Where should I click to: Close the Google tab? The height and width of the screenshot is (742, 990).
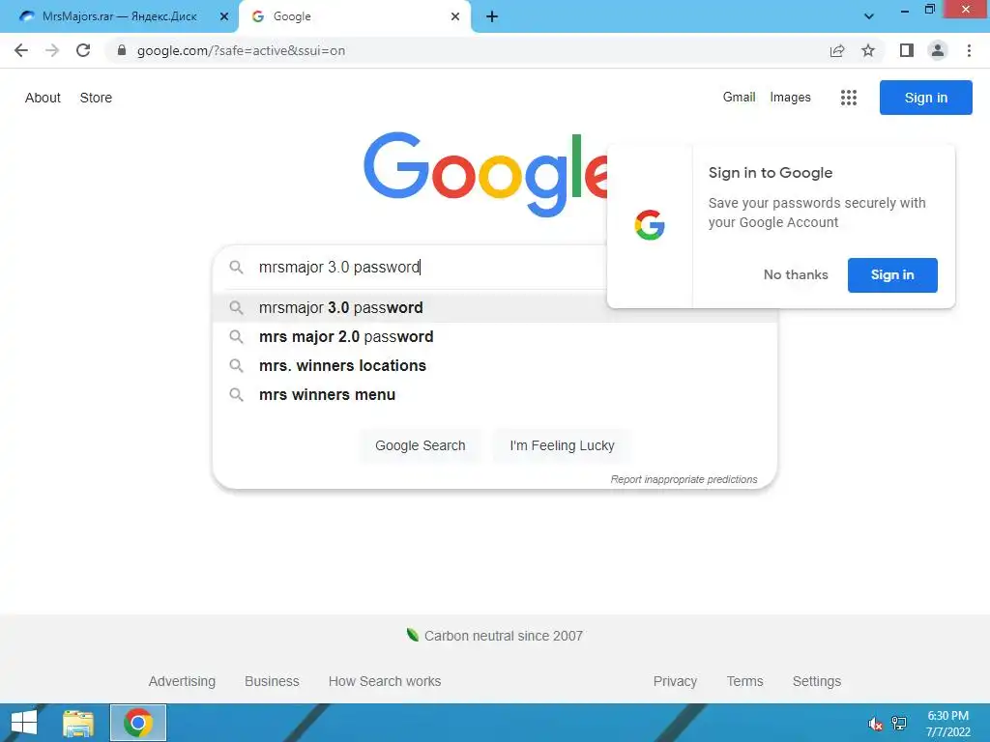pos(455,16)
